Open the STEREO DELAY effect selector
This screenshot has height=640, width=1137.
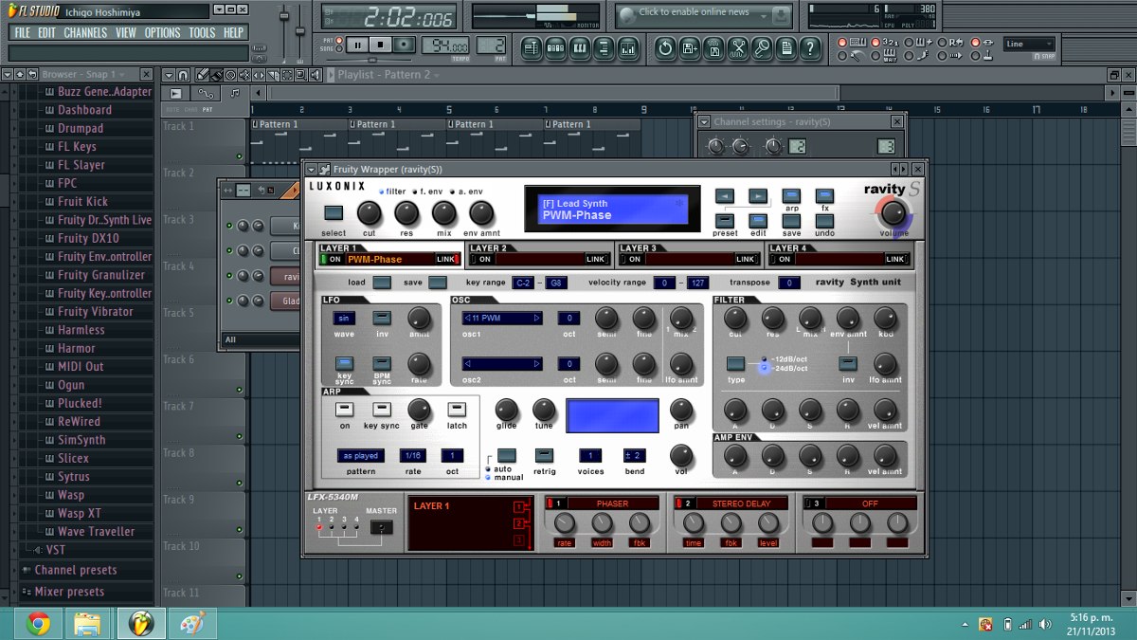coord(741,503)
